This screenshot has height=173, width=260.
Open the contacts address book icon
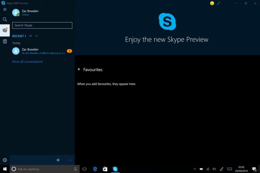[5, 41]
